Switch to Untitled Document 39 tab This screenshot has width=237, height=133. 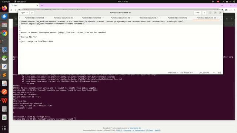92,18
